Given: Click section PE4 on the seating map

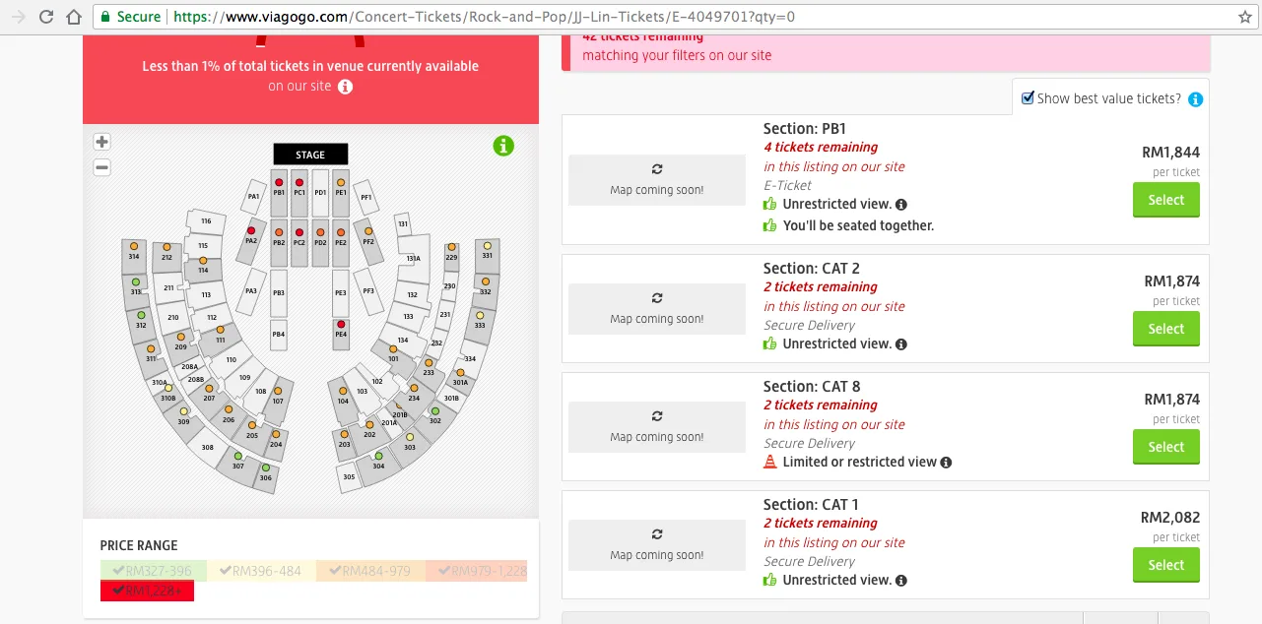Looking at the screenshot, I should 341,330.
